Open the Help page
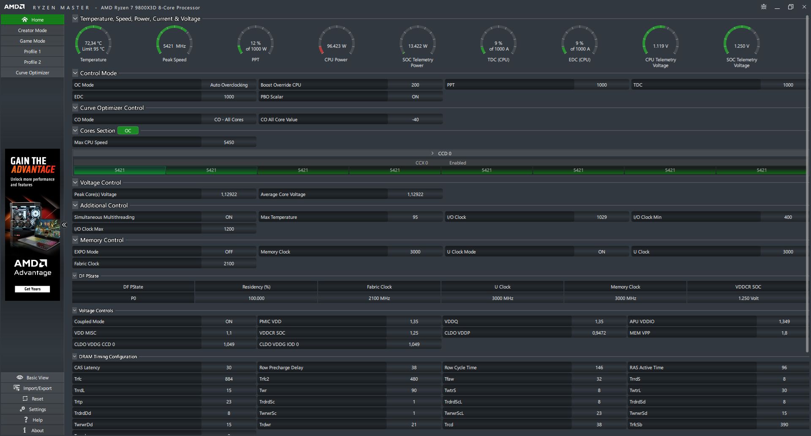 (x=33, y=420)
